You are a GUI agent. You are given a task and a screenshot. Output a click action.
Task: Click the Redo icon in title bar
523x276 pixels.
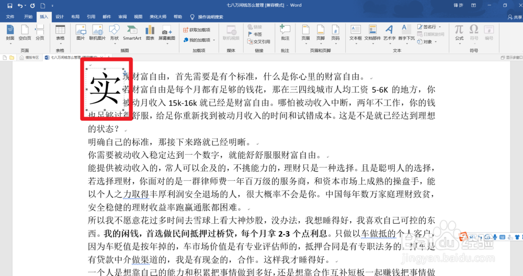click(x=32, y=6)
